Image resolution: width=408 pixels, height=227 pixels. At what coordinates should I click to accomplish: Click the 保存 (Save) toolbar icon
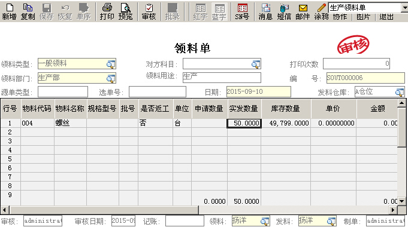pyautogui.click(x=47, y=12)
